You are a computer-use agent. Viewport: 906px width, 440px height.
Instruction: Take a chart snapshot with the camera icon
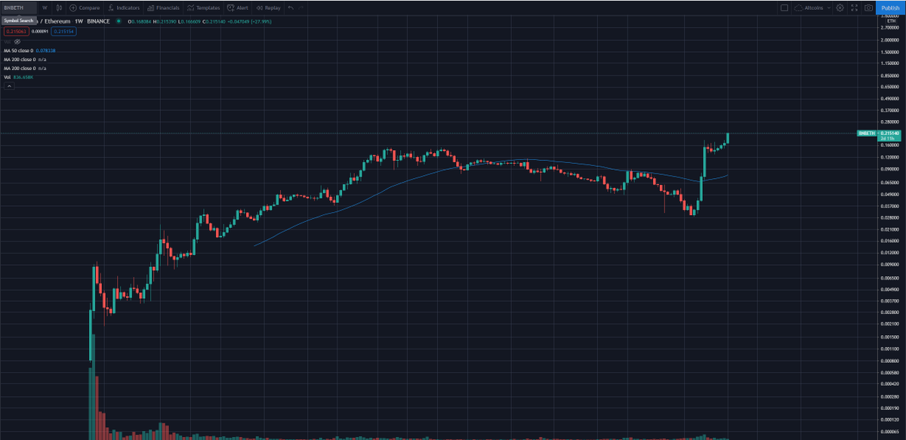tap(868, 8)
